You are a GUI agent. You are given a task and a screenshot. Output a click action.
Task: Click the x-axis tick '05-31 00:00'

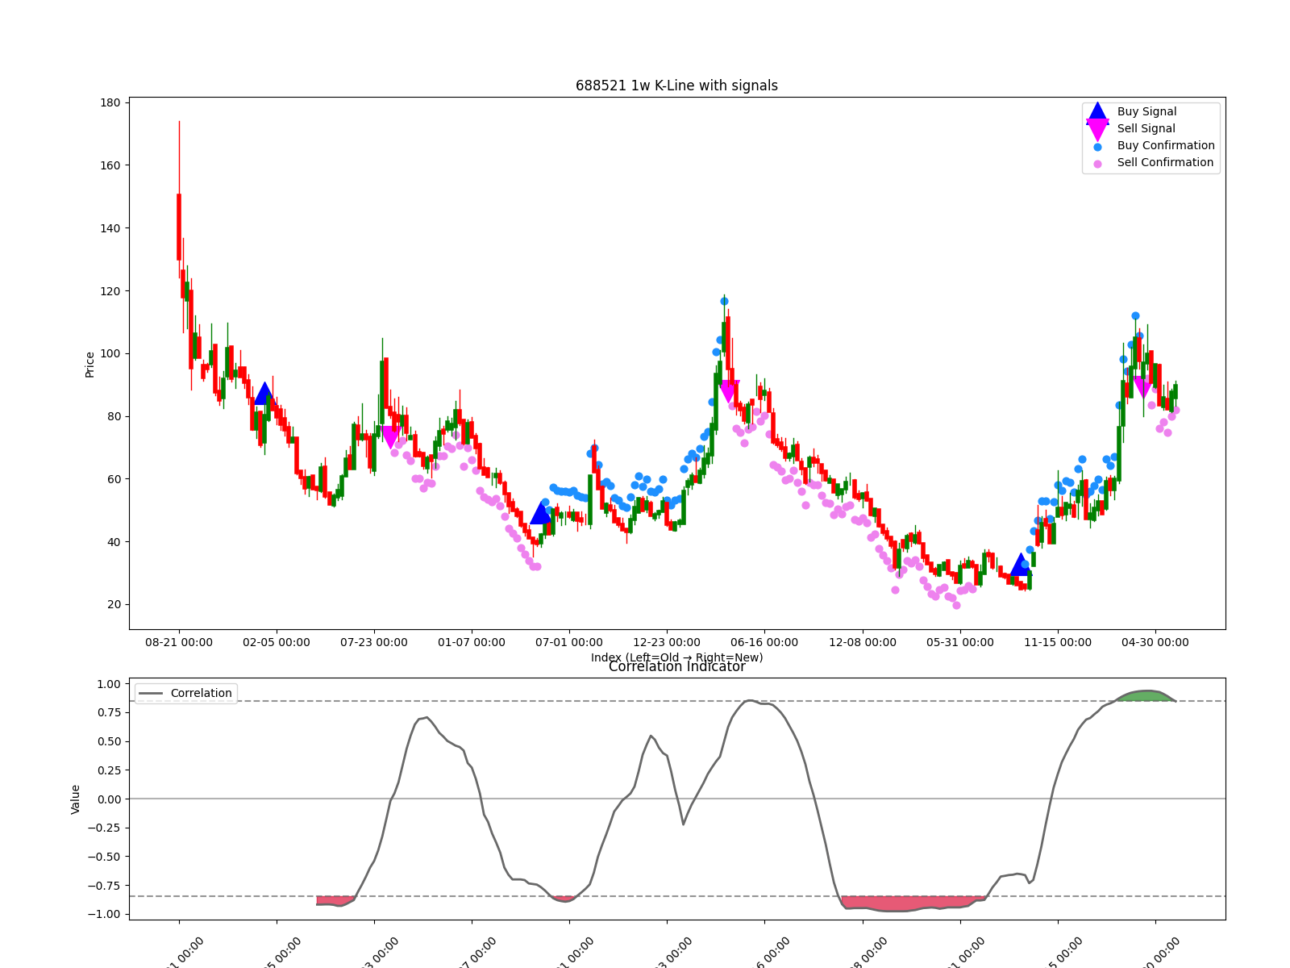coord(960,643)
